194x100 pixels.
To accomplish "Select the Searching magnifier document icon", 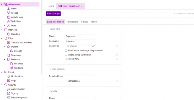I will [9, 55].
